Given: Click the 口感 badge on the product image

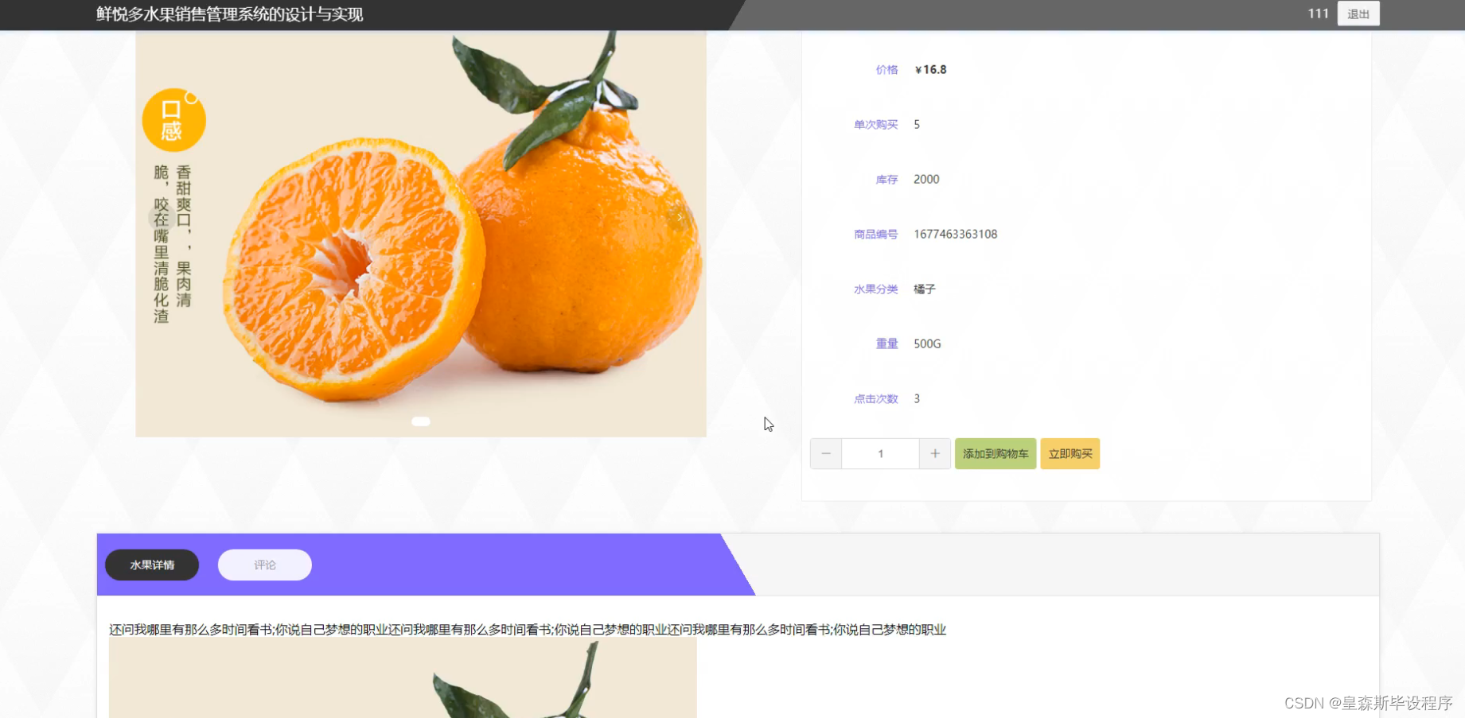Looking at the screenshot, I should [173, 118].
